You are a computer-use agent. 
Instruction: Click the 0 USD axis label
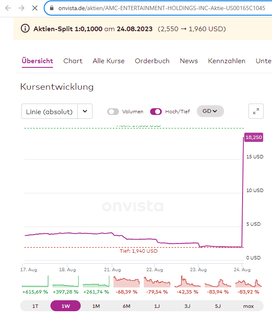254,258
